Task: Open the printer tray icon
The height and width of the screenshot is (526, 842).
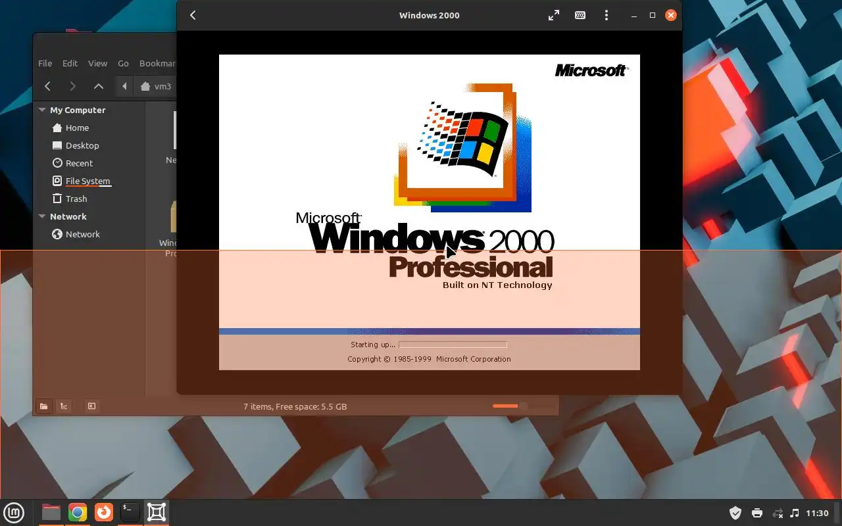Action: pyautogui.click(x=757, y=513)
